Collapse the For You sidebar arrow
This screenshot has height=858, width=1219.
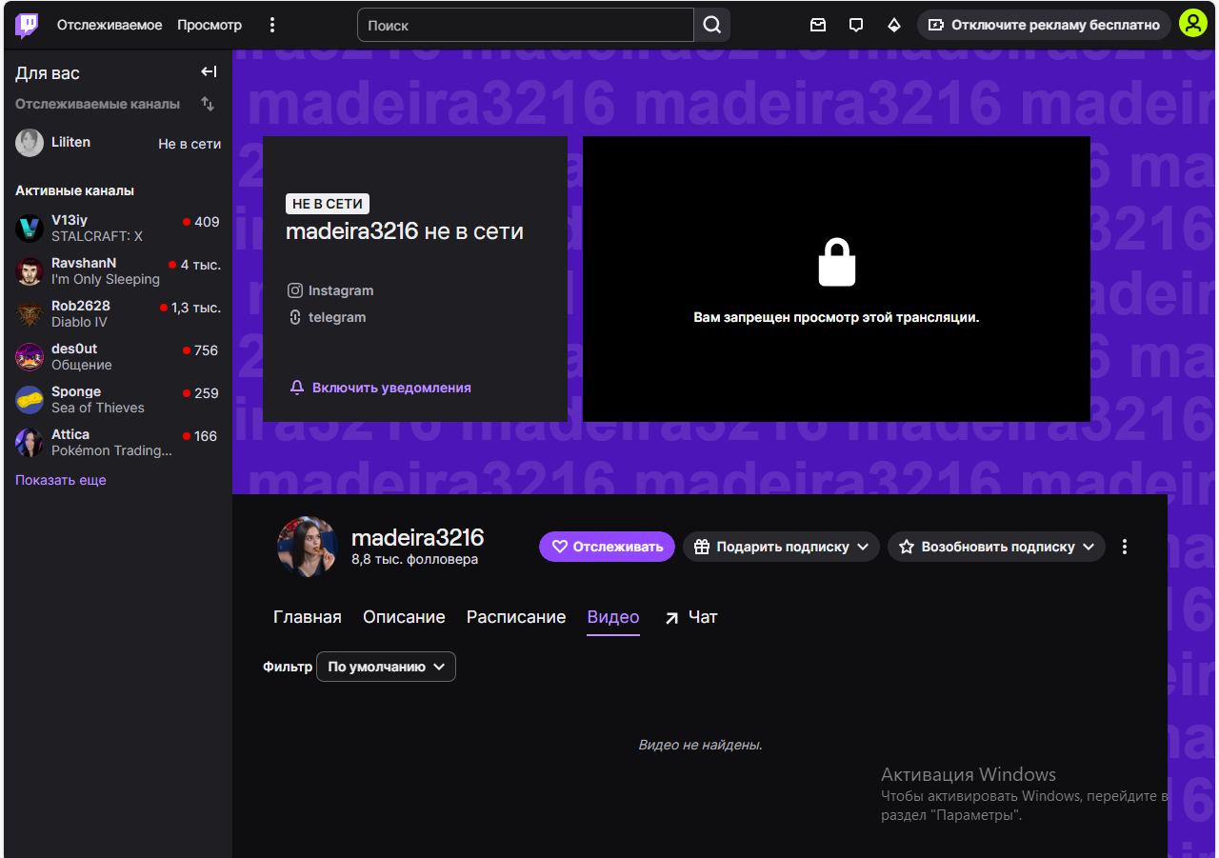(x=209, y=72)
